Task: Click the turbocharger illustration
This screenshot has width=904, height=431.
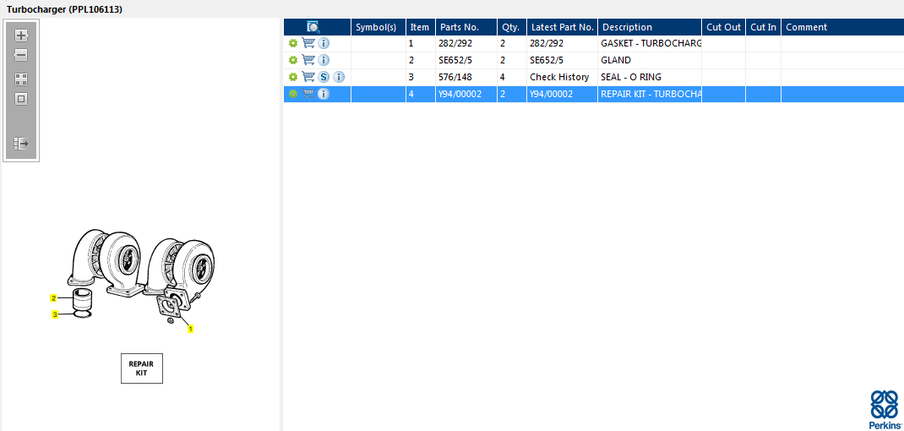Action: click(143, 277)
